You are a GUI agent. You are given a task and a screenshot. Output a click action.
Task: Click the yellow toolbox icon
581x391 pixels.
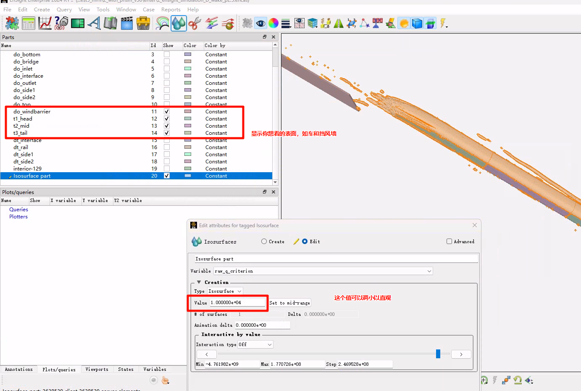pyautogui.click(x=143, y=24)
